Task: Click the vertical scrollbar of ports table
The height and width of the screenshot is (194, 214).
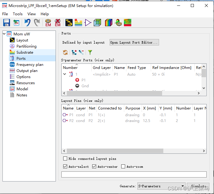Action: click(x=204, y=73)
